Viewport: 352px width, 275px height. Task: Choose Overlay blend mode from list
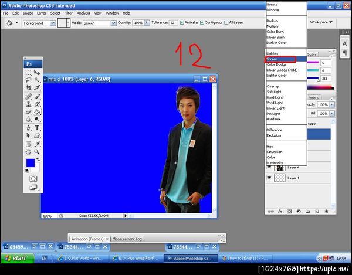click(286, 86)
